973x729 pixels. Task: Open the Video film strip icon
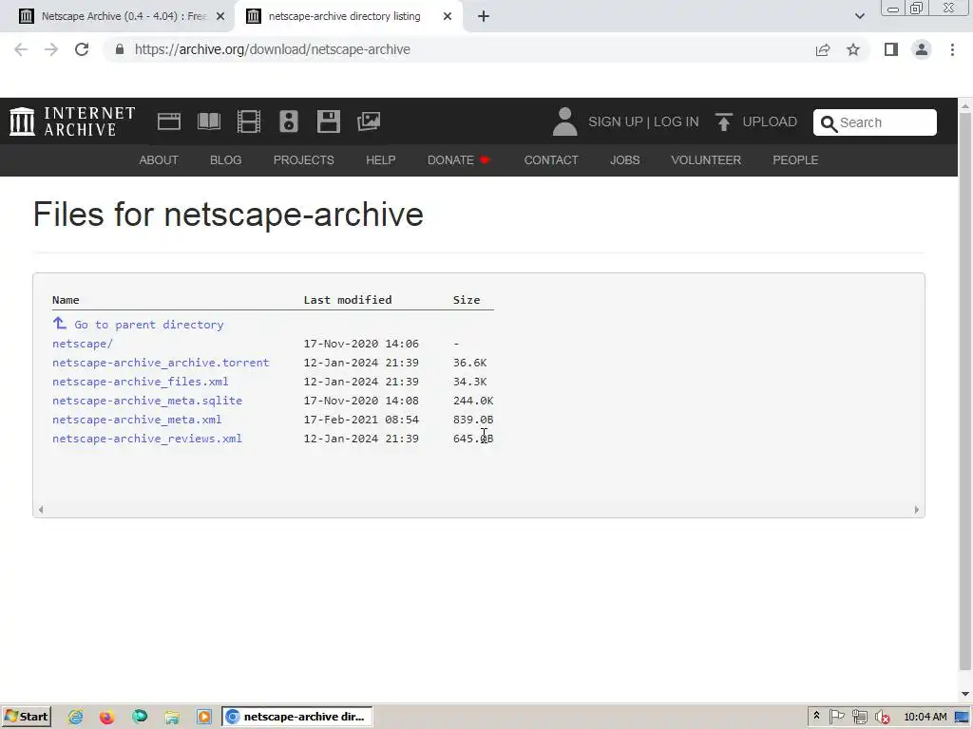pos(249,121)
